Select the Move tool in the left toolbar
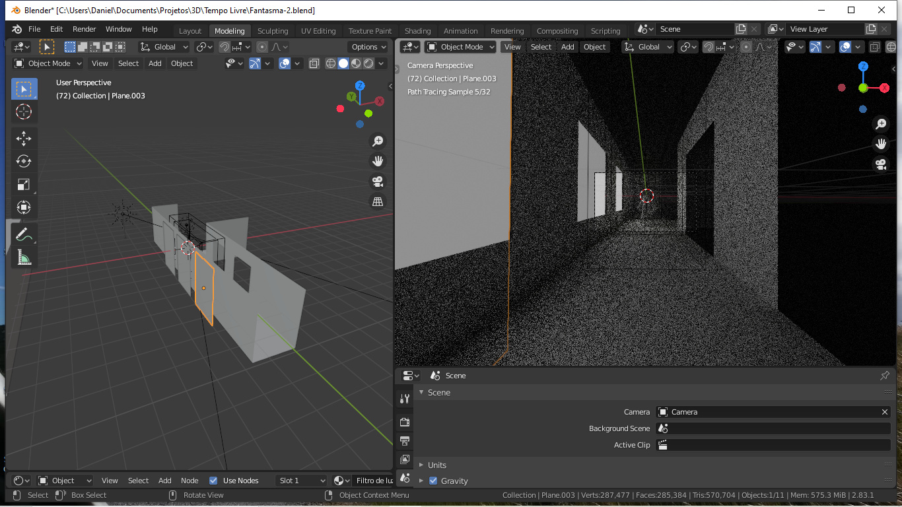Screen dimensions: 902x507 24,138
